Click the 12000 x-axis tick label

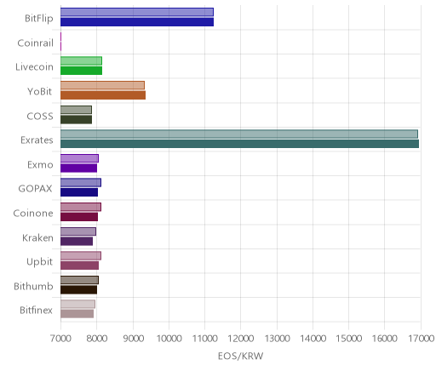241,339
